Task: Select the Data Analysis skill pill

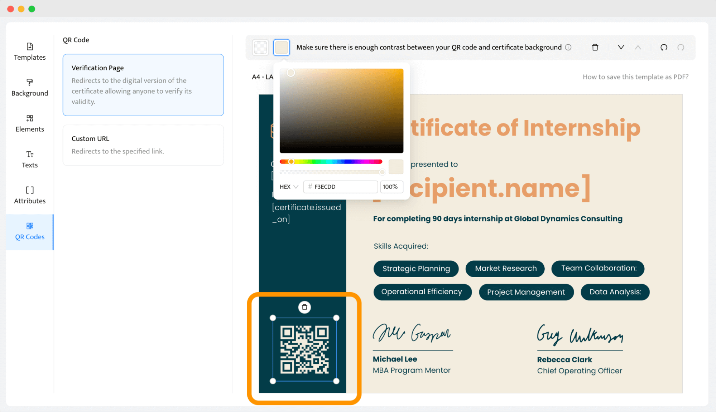Action: (x=615, y=292)
